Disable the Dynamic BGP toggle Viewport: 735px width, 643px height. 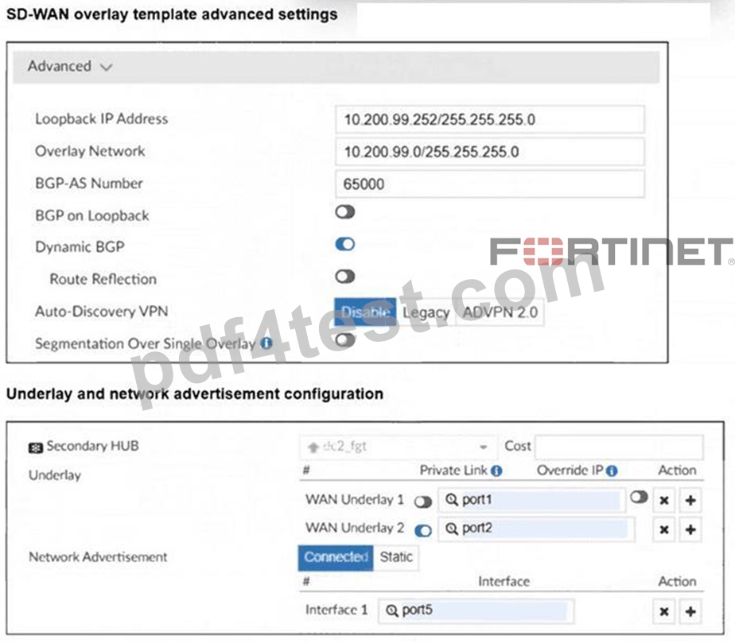pyautogui.click(x=345, y=244)
